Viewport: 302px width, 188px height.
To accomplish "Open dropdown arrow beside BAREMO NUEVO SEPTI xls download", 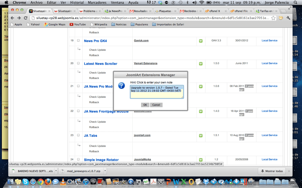I will tap(56, 171).
